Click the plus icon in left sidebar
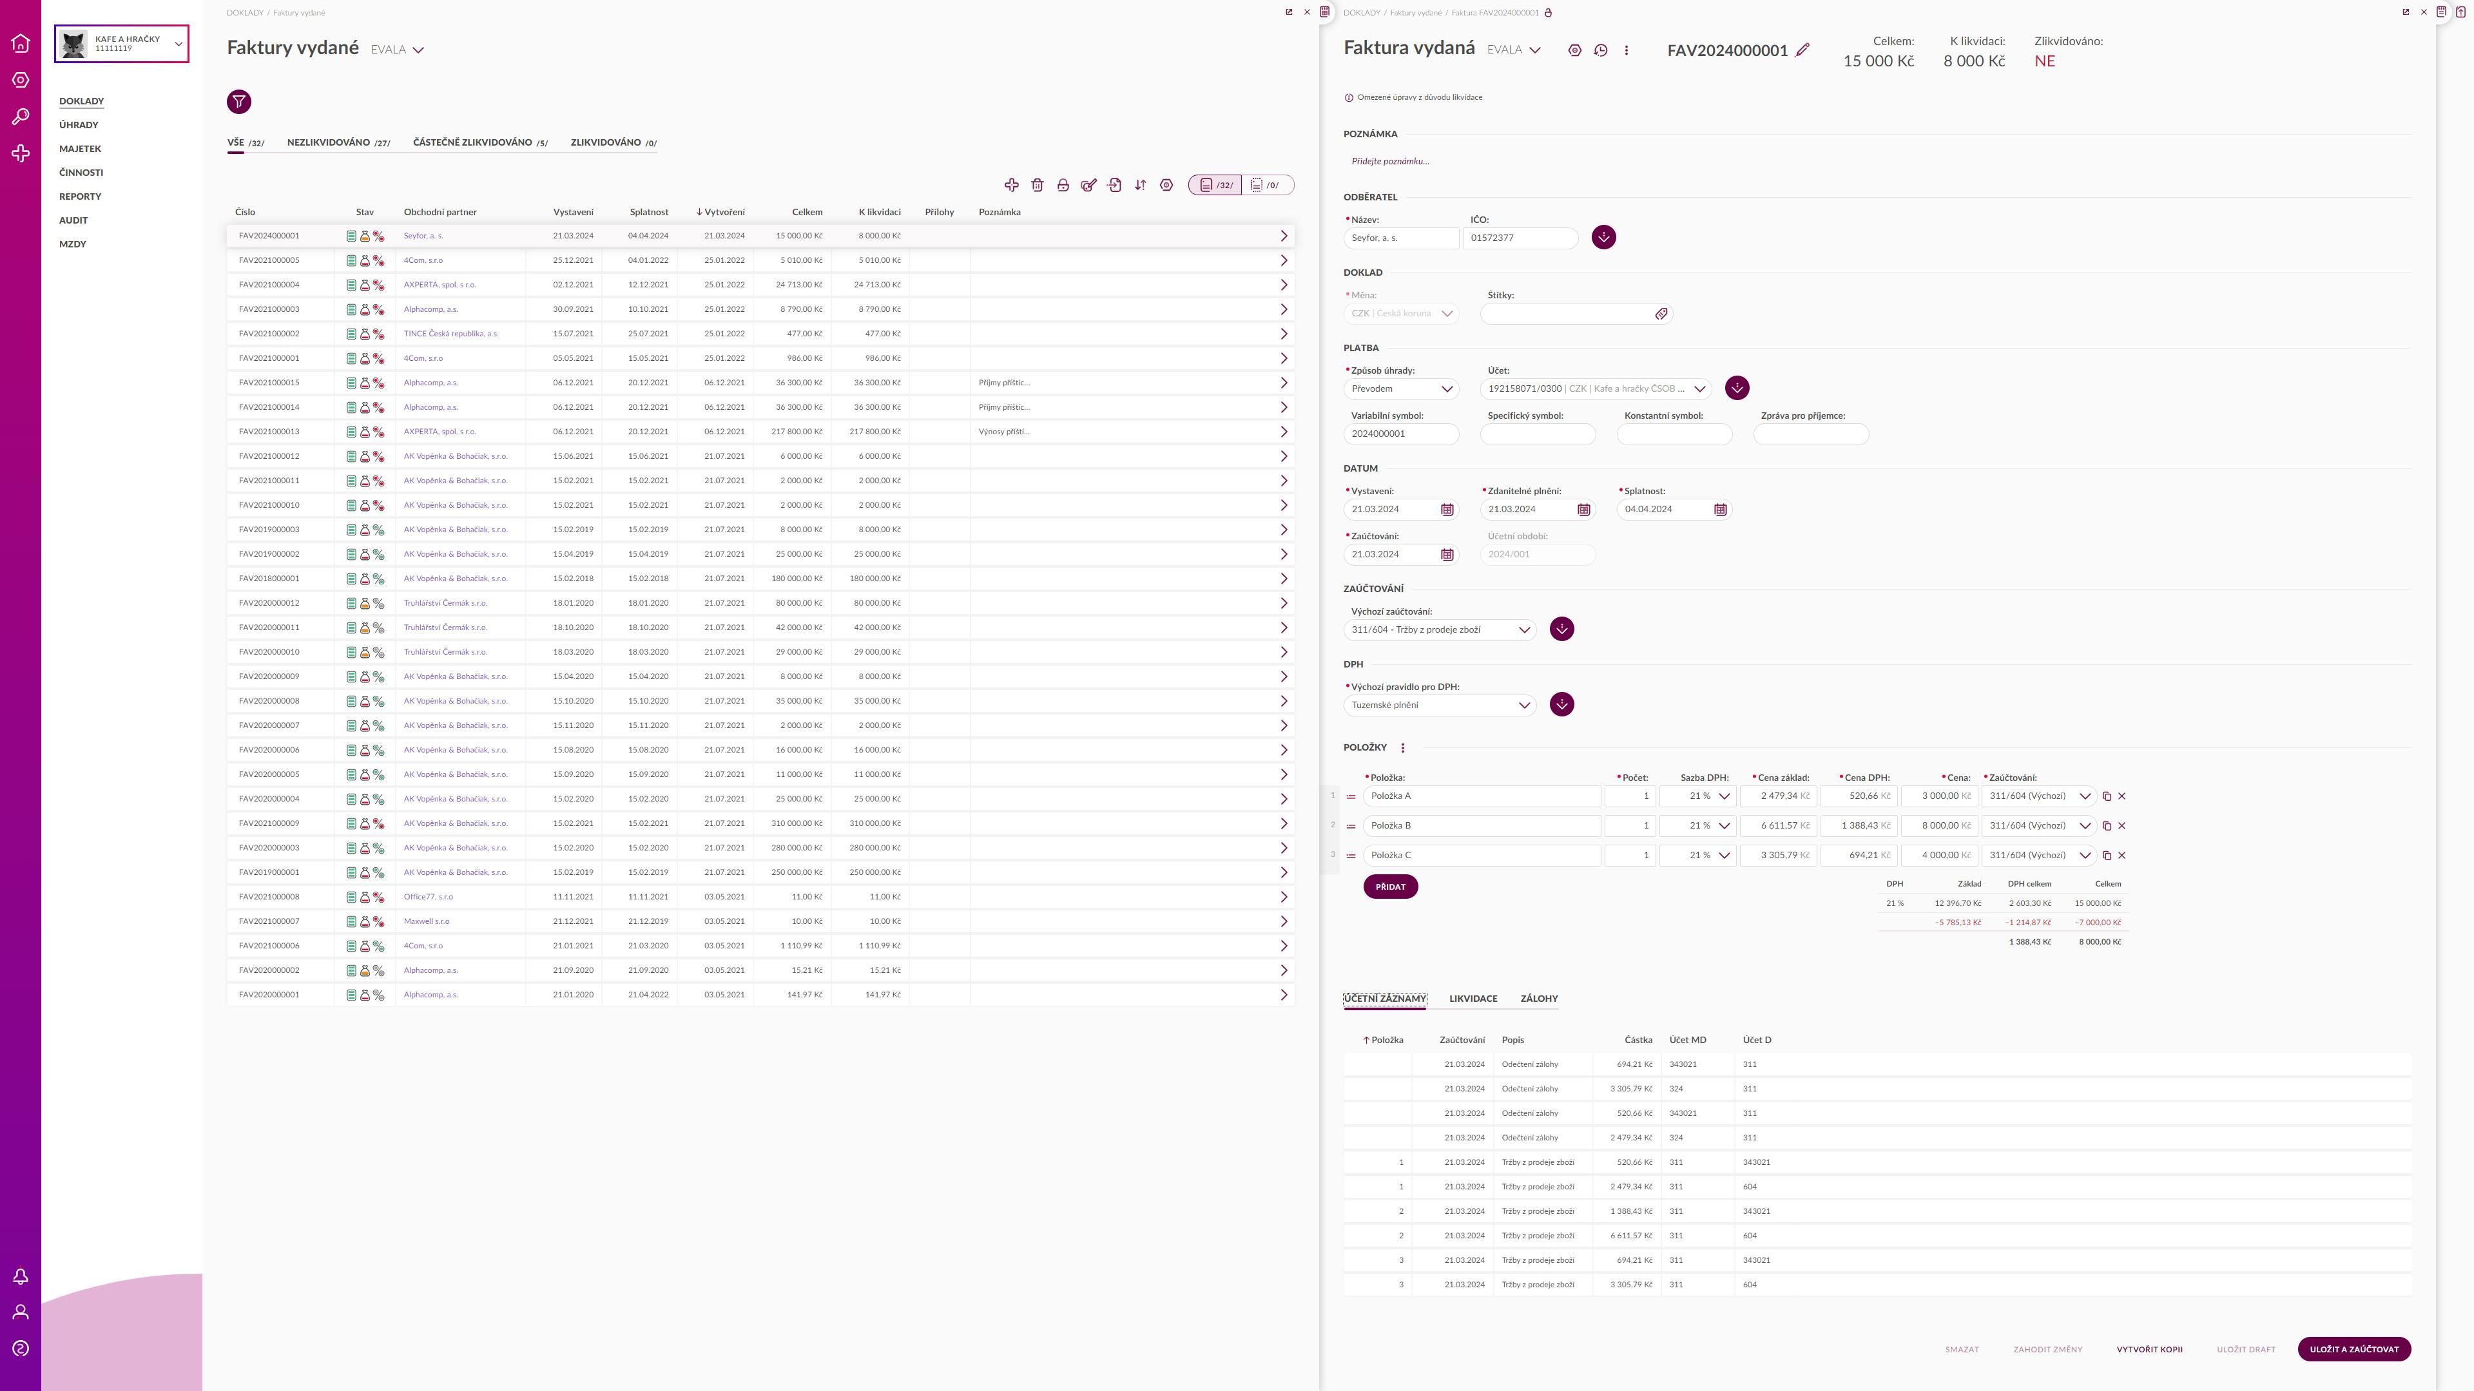2474x1391 pixels. 20,153
